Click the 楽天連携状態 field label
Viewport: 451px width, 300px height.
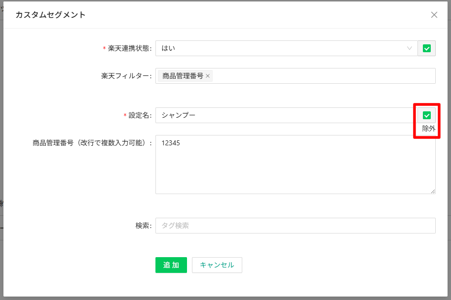129,48
